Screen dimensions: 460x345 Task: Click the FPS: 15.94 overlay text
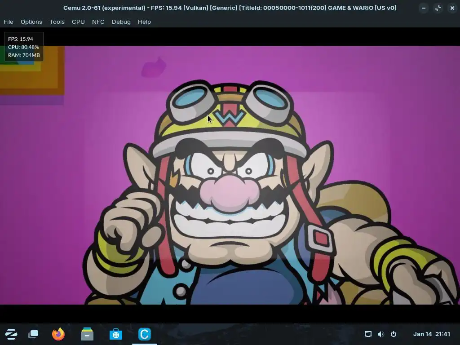21,39
